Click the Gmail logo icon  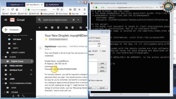12,20
